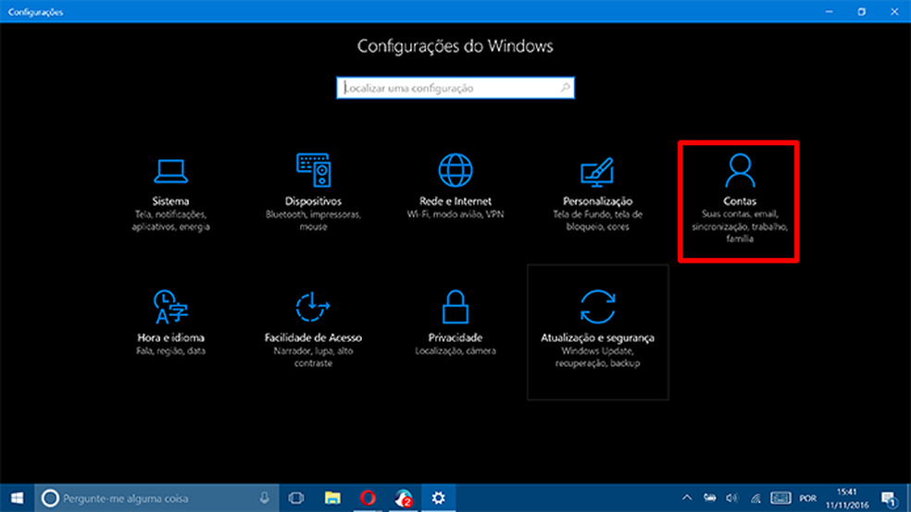This screenshot has width=911, height=512.
Task: Open Atualização e segurança settings
Action: [x=597, y=332]
